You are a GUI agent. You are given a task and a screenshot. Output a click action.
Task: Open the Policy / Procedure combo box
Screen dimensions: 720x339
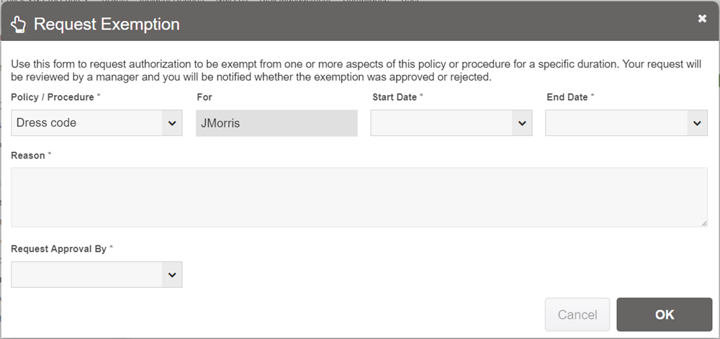(x=88, y=123)
